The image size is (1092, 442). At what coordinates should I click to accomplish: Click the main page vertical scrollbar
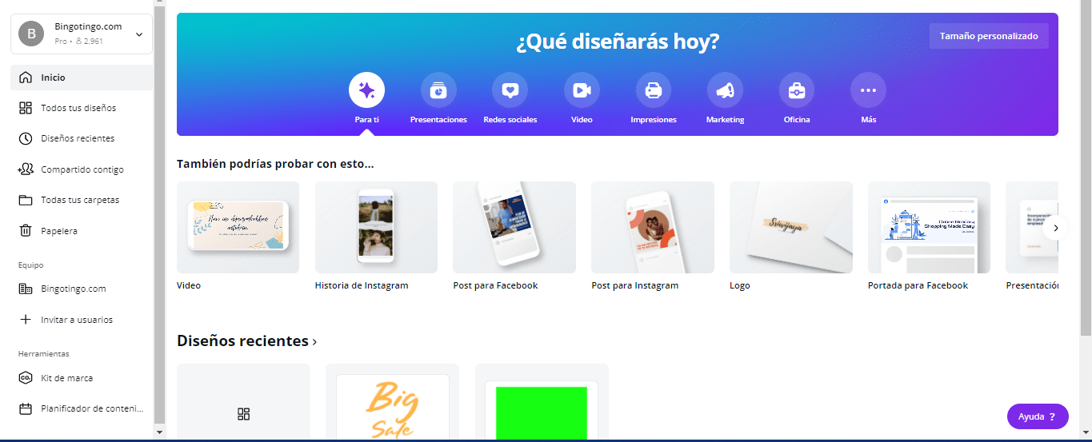[1086, 168]
